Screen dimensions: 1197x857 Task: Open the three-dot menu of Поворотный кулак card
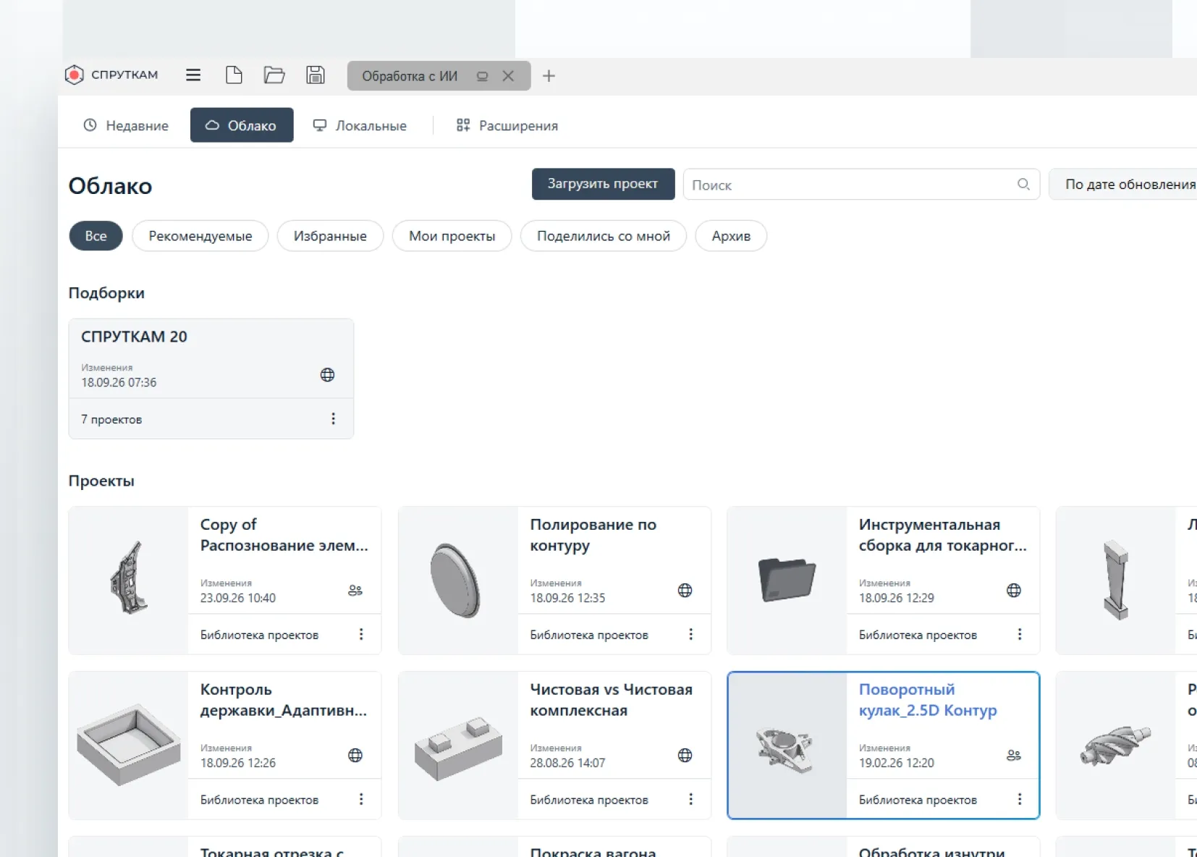[1020, 799]
